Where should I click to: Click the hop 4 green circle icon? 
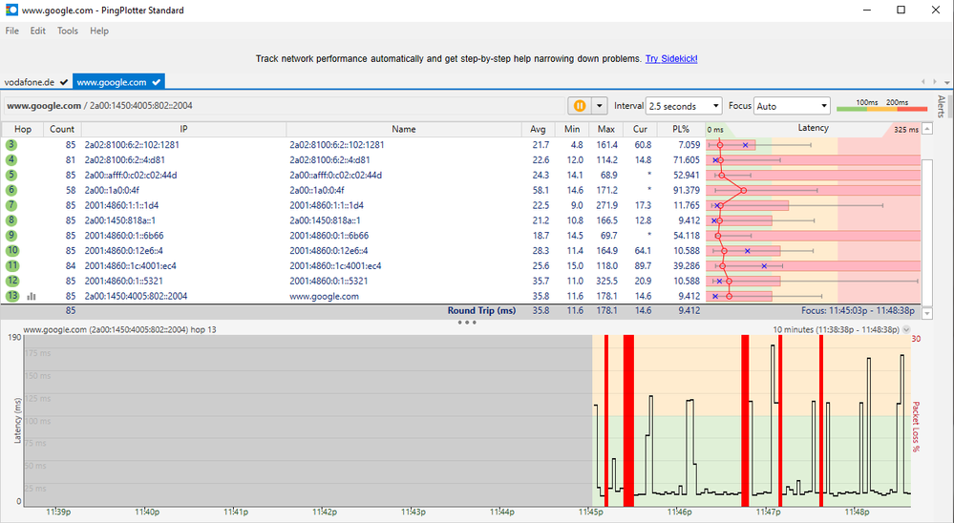(x=11, y=160)
